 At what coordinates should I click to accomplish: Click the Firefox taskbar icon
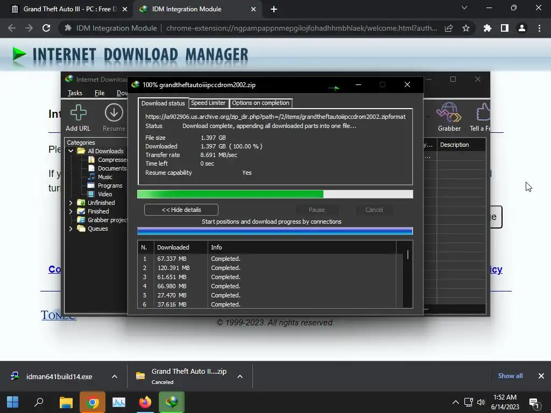click(x=145, y=402)
